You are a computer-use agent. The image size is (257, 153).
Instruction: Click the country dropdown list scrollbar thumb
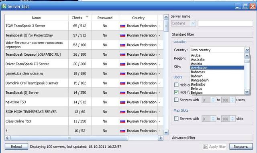(247, 61)
